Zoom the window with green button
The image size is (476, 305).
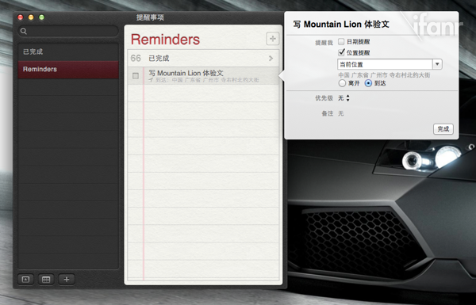pyautogui.click(x=41, y=17)
